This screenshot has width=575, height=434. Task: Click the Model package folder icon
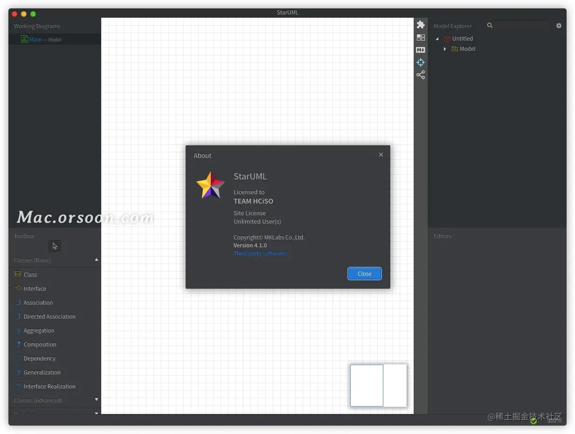click(x=455, y=48)
